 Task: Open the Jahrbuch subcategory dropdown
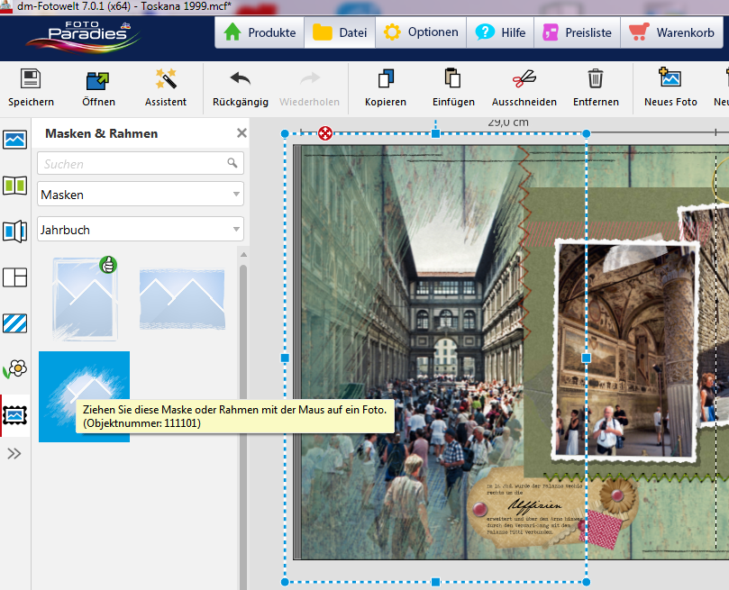[x=141, y=230]
